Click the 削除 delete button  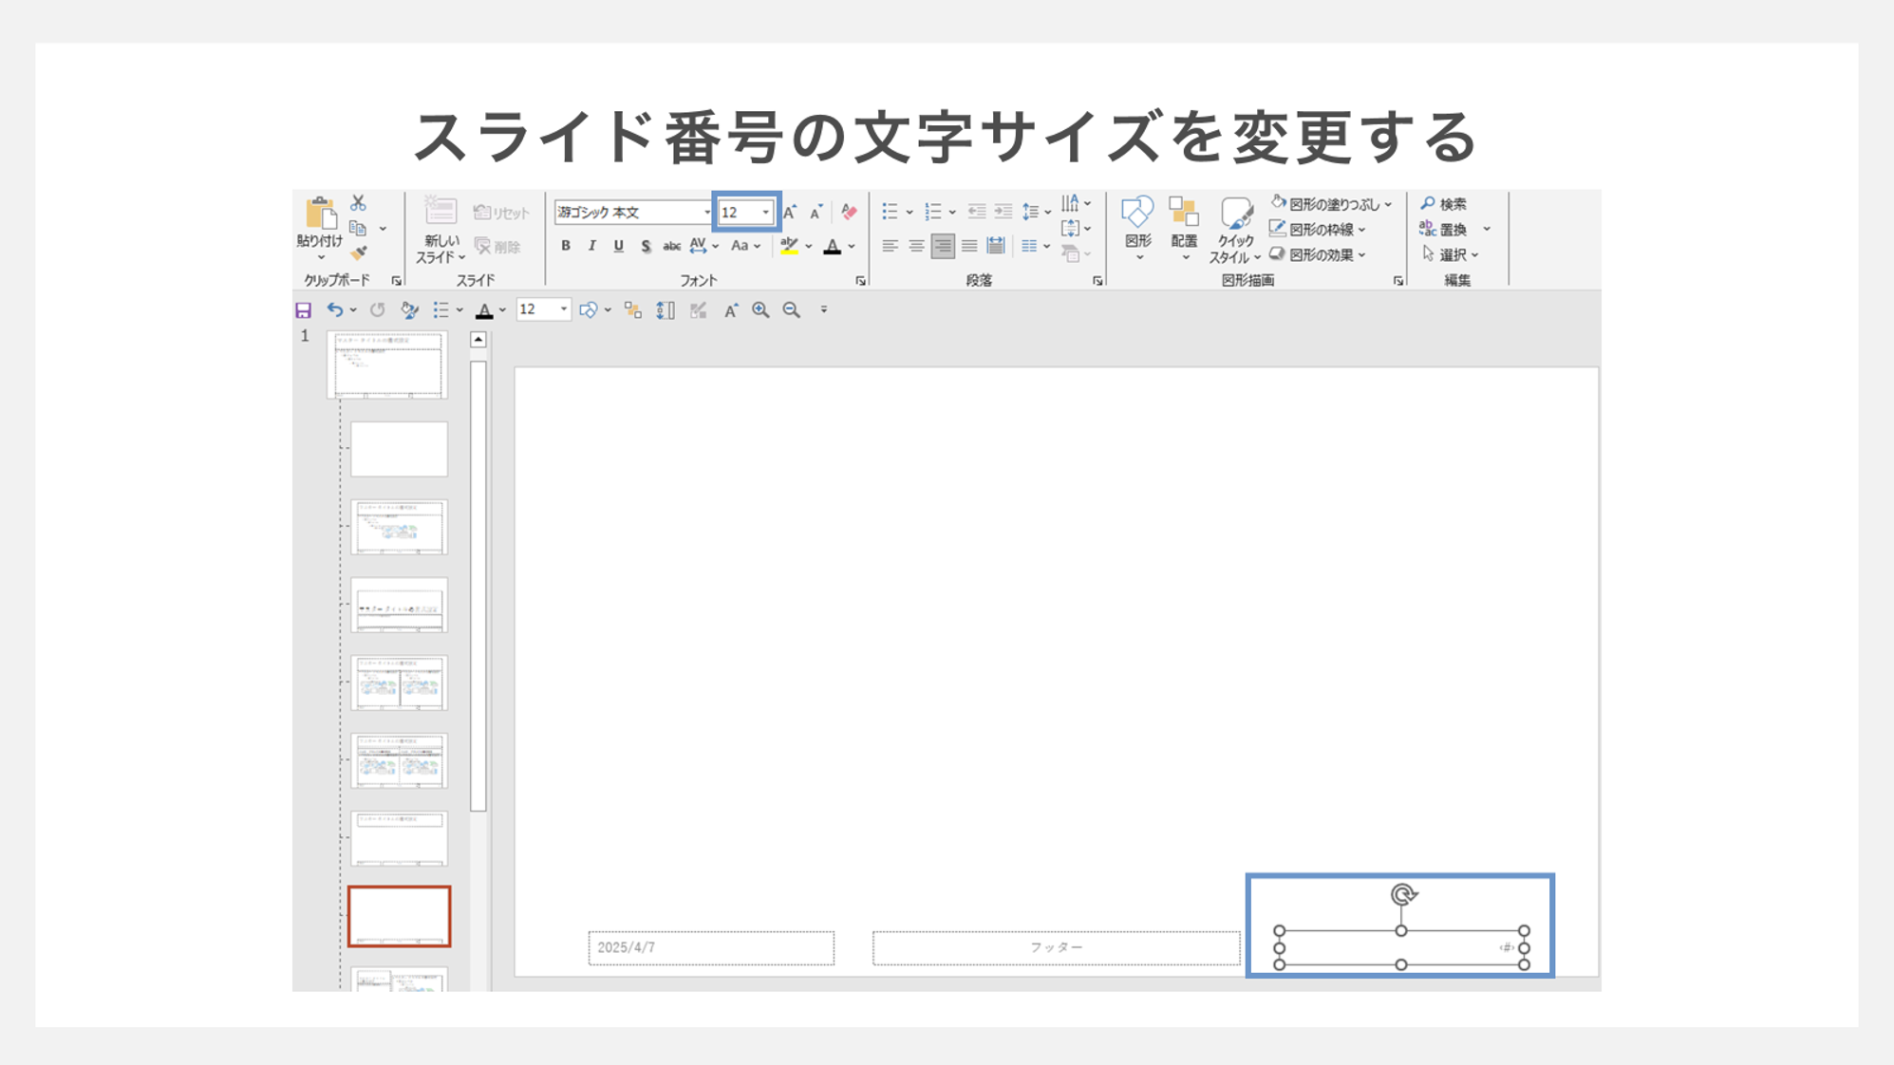[498, 247]
